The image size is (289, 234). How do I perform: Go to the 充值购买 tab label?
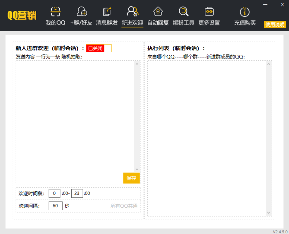click(x=245, y=23)
